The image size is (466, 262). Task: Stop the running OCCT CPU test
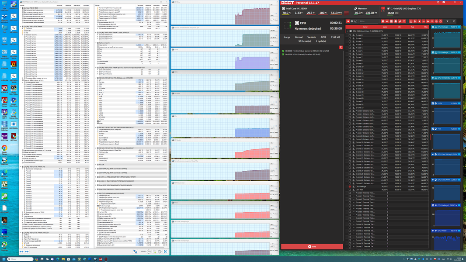[312, 247]
